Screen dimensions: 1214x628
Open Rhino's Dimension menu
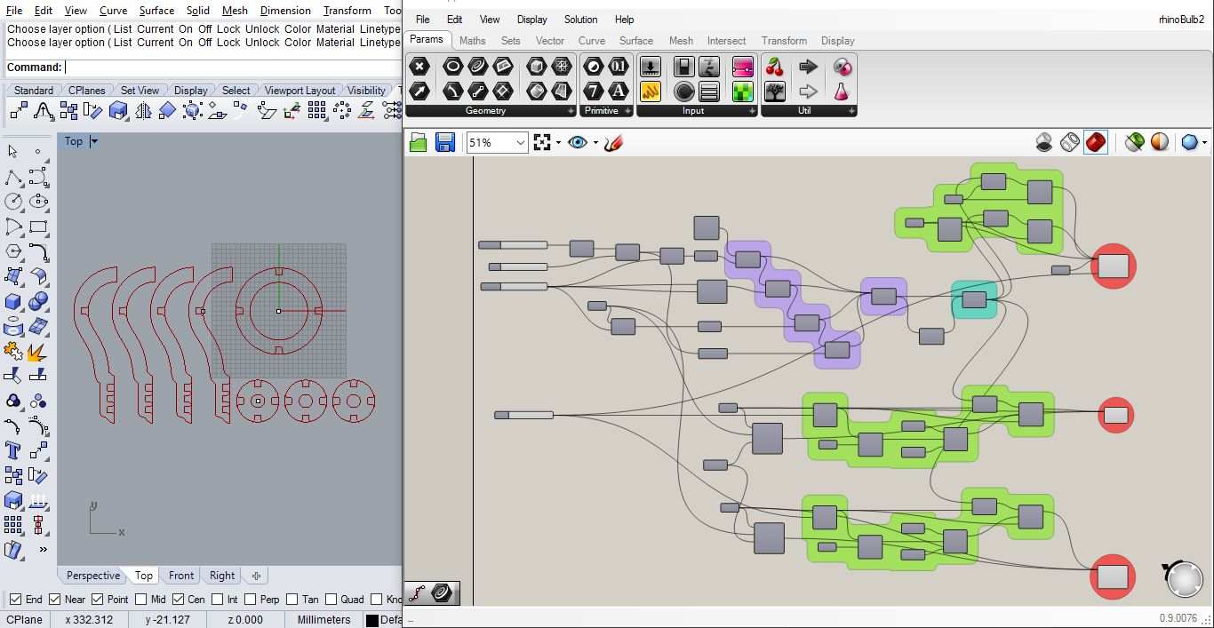tap(285, 11)
